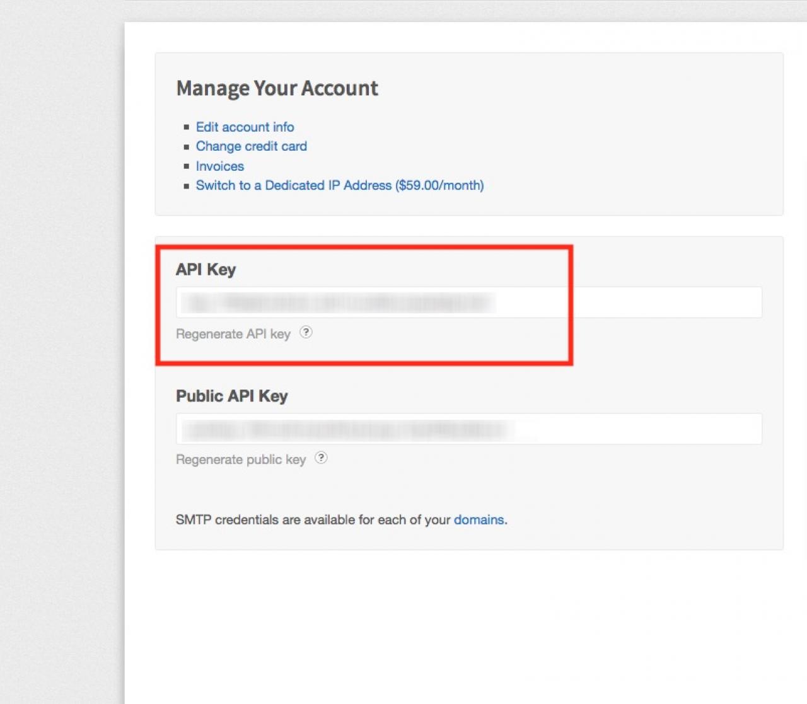Open the Change credit card link
The height and width of the screenshot is (704, 807).
click(x=251, y=146)
